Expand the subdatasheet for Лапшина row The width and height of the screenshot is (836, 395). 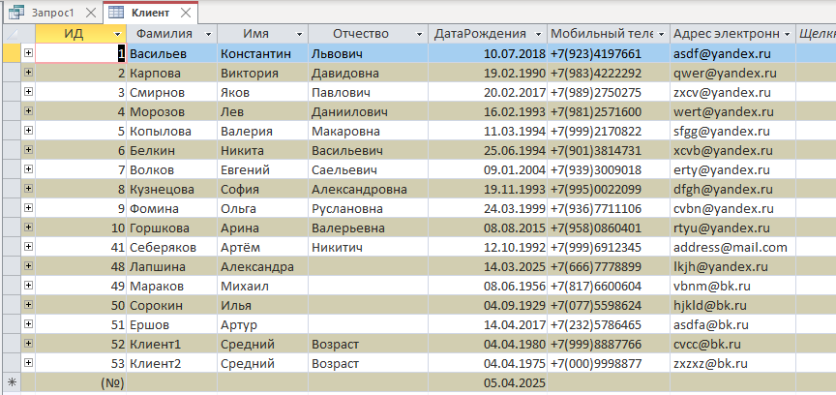[28, 266]
